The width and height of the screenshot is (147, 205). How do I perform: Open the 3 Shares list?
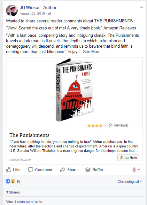tap(13, 192)
